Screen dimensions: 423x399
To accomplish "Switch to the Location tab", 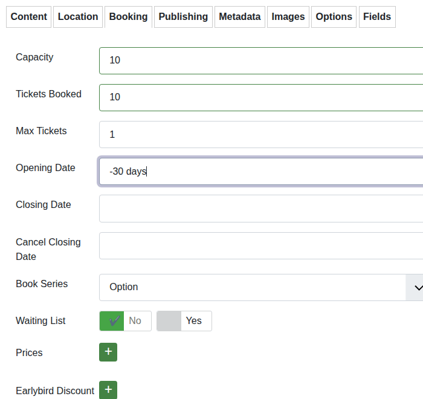I will [x=78, y=17].
